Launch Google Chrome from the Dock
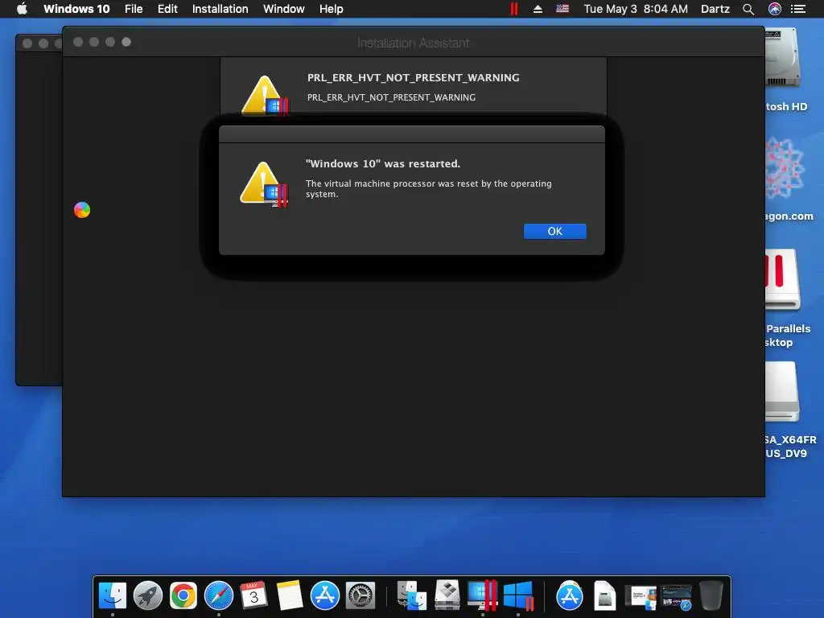 click(x=183, y=595)
